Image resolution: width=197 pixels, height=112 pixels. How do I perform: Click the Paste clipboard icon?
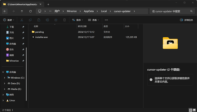39,20
